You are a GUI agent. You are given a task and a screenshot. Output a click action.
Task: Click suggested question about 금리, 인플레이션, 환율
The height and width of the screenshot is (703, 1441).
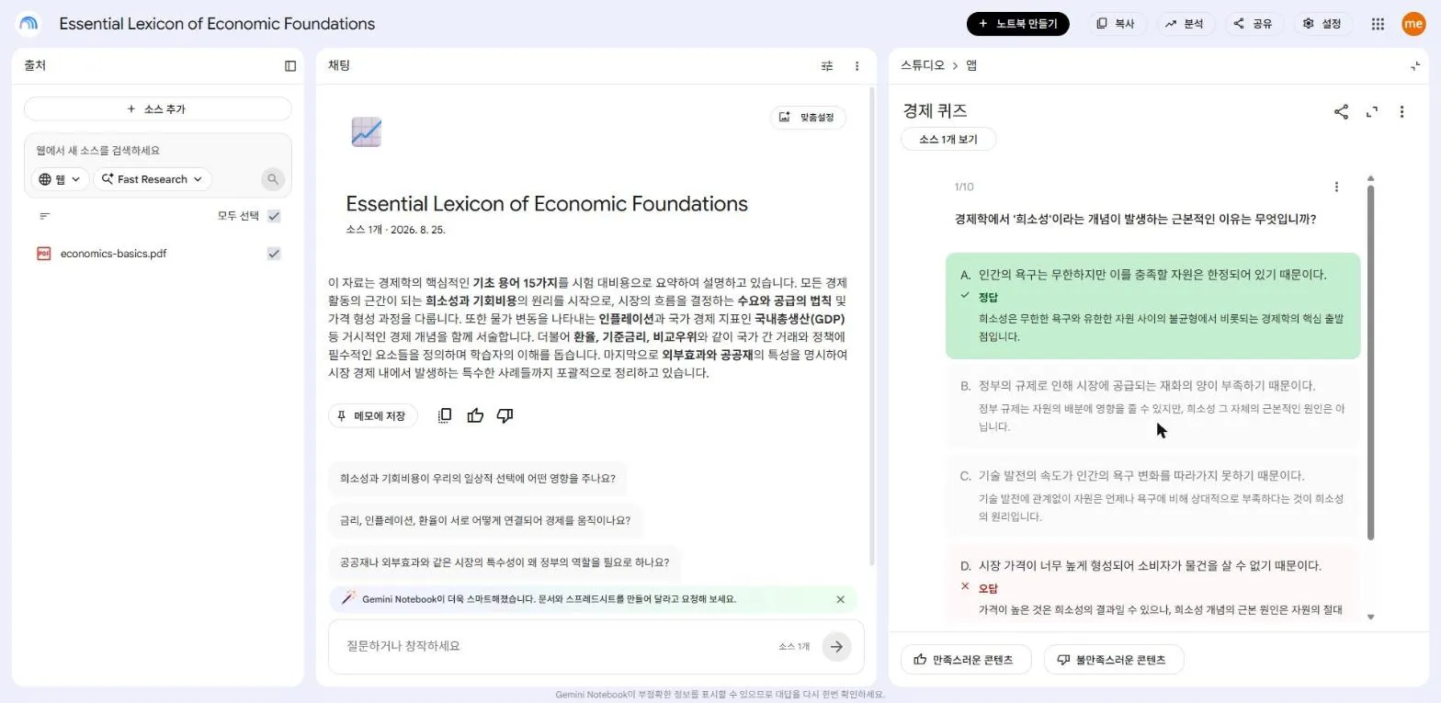(485, 520)
